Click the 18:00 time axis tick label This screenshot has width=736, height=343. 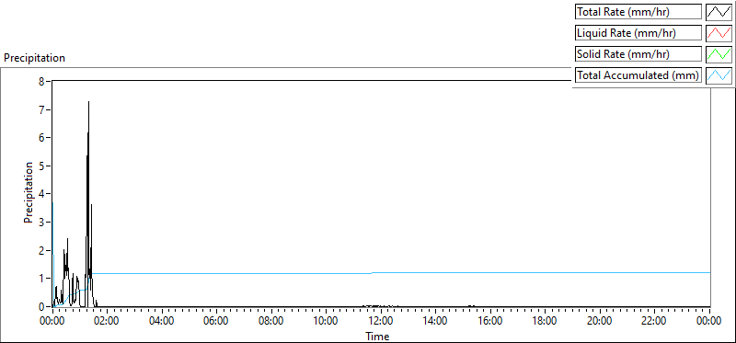(x=545, y=322)
